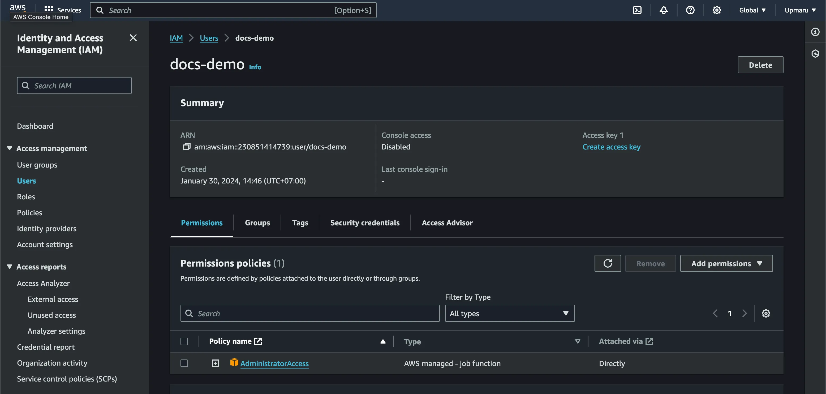Open Service control policies (SCPs)
Image resolution: width=826 pixels, height=394 pixels.
coord(67,379)
